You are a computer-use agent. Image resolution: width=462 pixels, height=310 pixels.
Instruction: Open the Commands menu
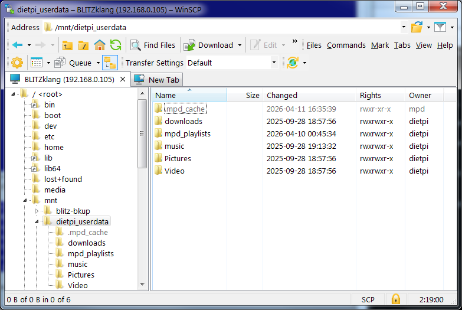coord(346,45)
